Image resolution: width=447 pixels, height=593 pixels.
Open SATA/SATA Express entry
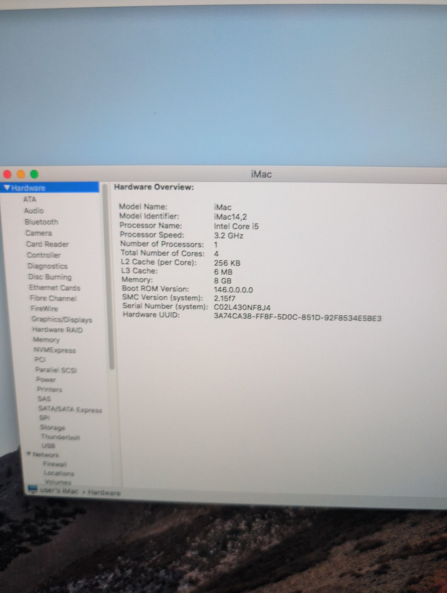(70, 409)
